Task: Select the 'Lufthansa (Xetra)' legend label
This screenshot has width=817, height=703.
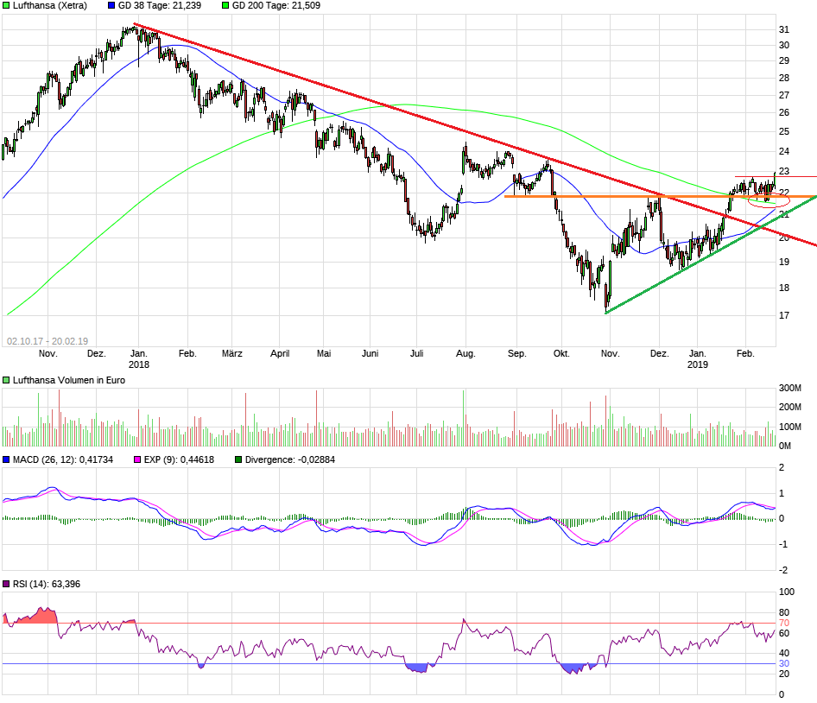Action: click(50, 6)
